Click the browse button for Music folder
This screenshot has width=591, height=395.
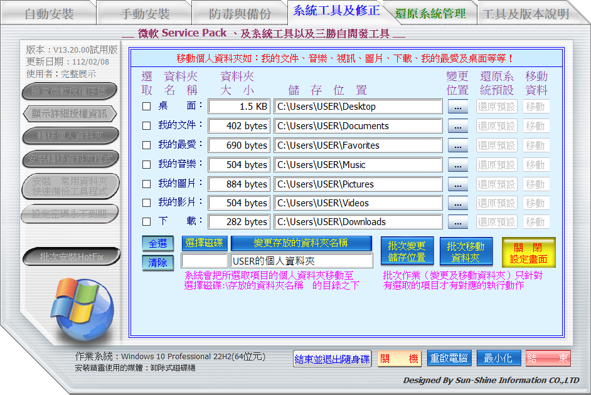pyautogui.click(x=457, y=165)
